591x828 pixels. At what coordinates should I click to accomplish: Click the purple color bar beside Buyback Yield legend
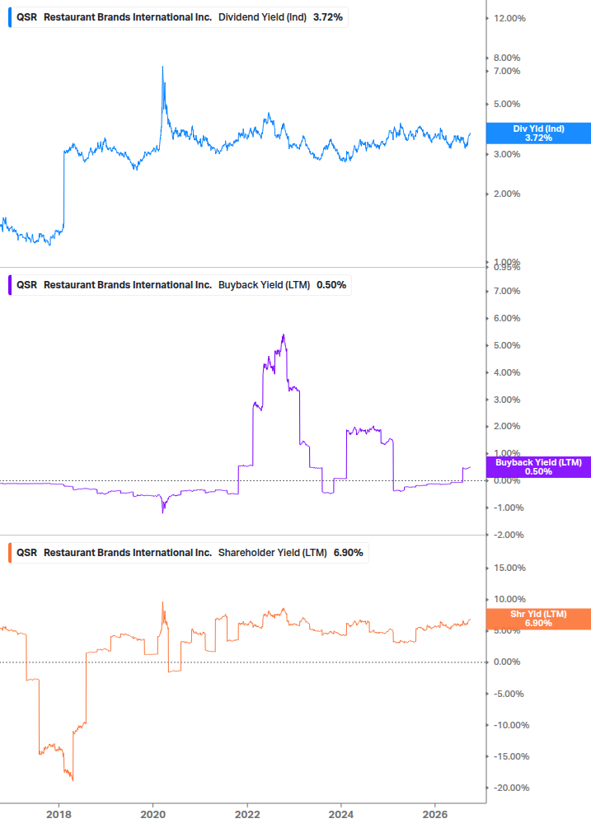pyautogui.click(x=10, y=285)
